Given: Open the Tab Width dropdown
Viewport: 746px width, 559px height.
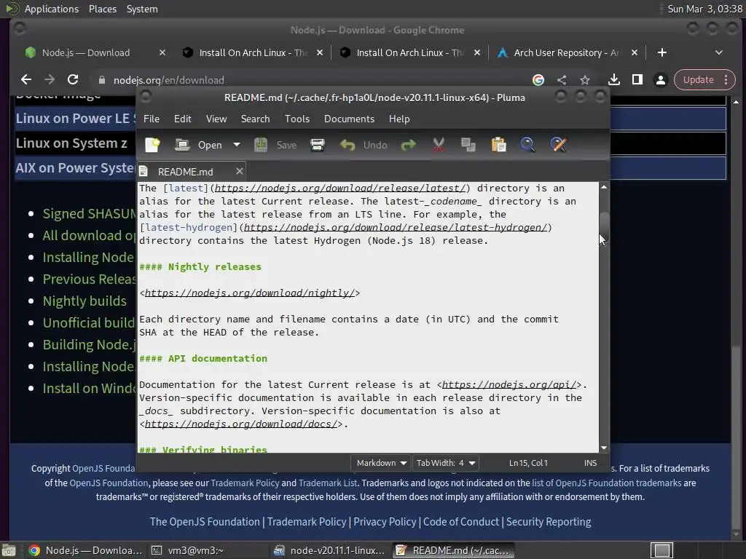Looking at the screenshot, I should point(447,463).
